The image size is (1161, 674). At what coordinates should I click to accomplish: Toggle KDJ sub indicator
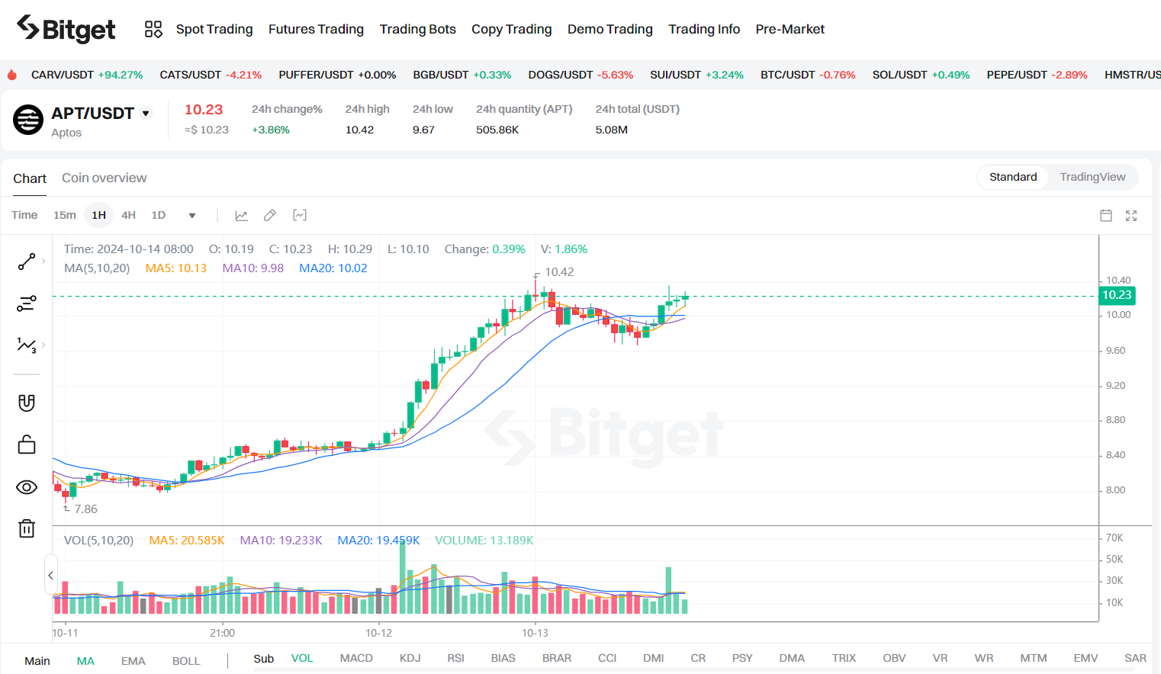410,658
